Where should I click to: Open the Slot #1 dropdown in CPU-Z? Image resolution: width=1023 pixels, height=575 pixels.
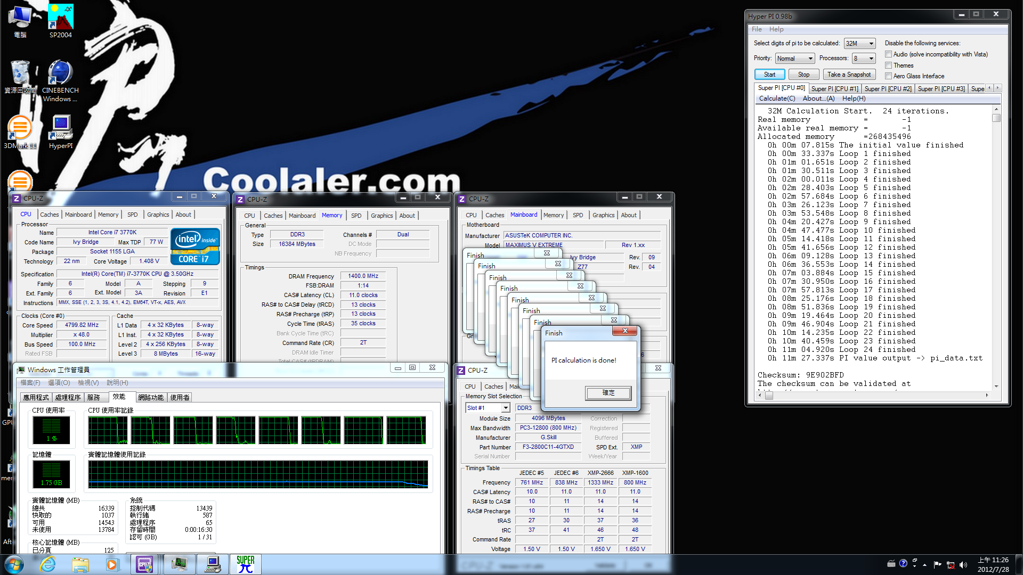(x=488, y=408)
